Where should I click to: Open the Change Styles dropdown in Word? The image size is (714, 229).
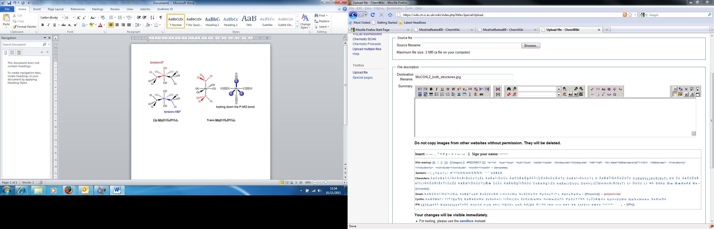305,21
